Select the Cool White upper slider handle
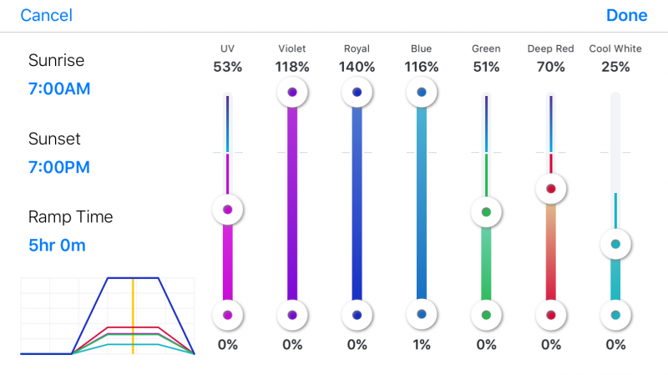This screenshot has width=668, height=375. (615, 244)
